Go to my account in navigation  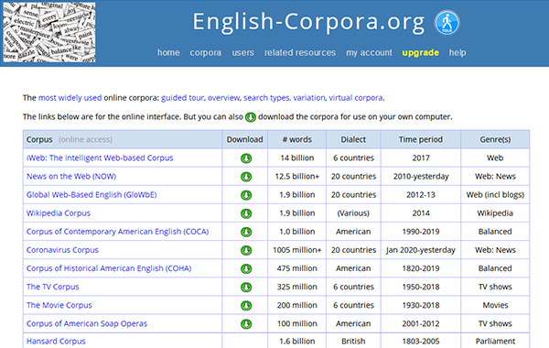pos(369,52)
